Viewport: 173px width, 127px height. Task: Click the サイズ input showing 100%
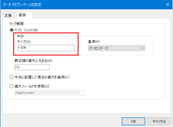tap(46, 48)
